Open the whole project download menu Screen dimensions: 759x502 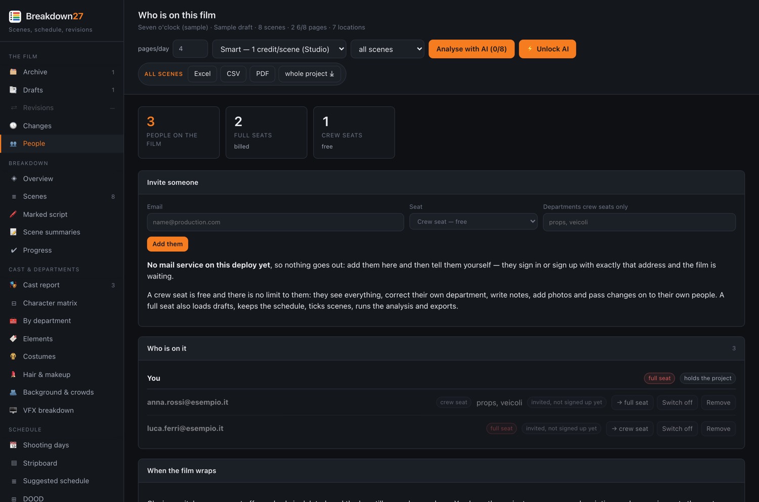coord(310,74)
